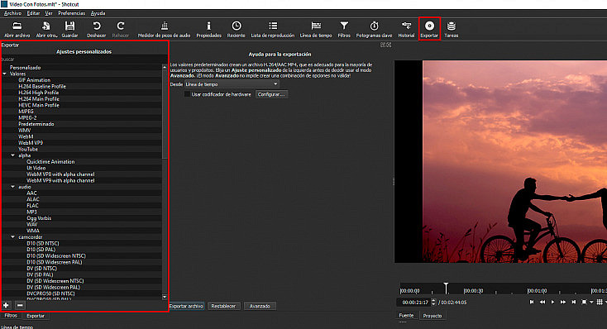Undock the Exportar panel

click(x=383, y=45)
